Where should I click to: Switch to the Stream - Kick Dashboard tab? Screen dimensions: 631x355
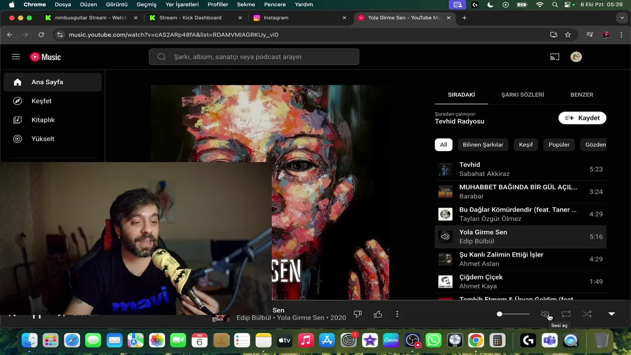[196, 18]
